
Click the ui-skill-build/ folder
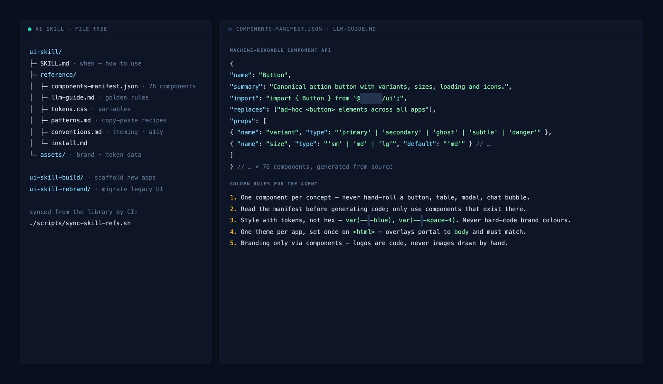pos(56,177)
